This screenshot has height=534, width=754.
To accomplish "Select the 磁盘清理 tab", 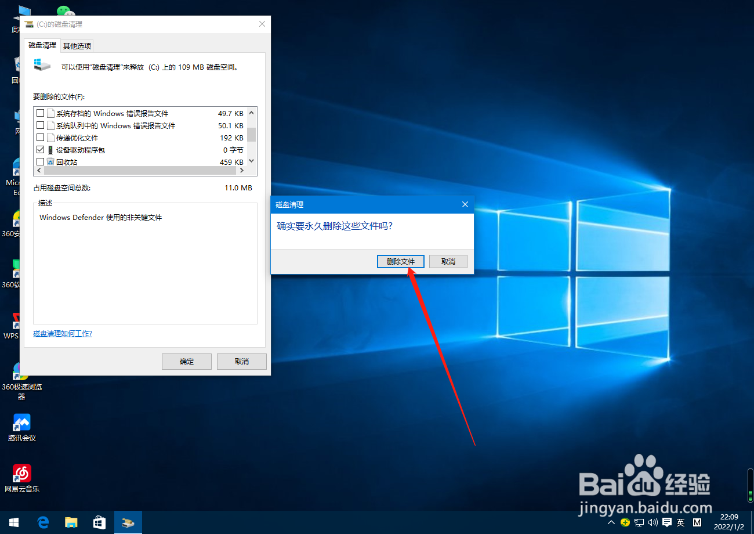I will 42,45.
